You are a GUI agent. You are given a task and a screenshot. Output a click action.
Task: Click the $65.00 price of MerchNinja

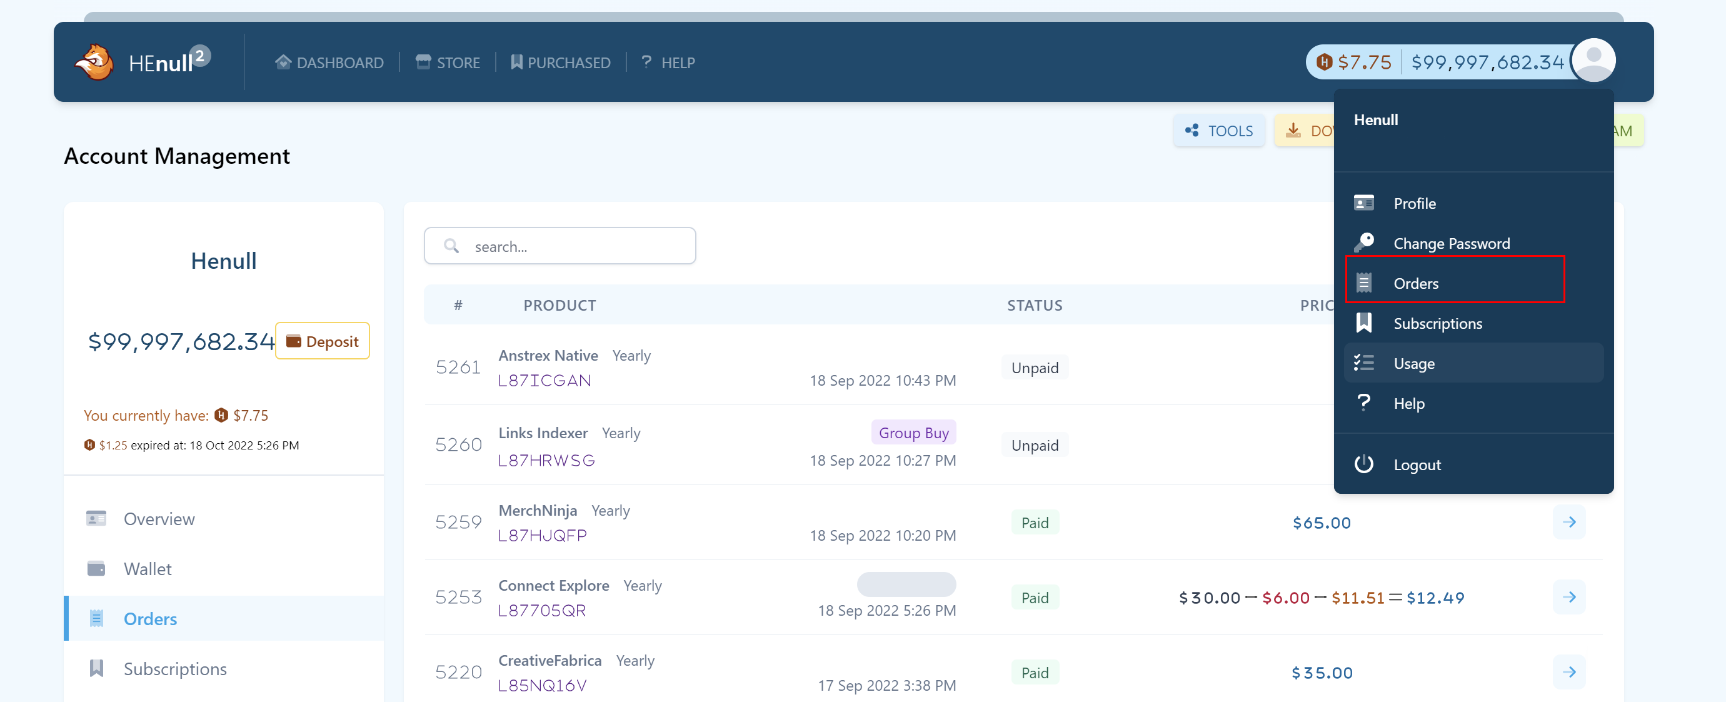(x=1322, y=523)
